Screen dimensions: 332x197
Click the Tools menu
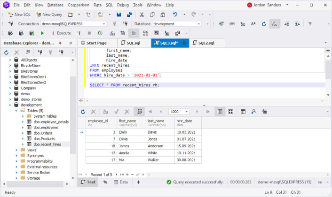click(x=138, y=5)
